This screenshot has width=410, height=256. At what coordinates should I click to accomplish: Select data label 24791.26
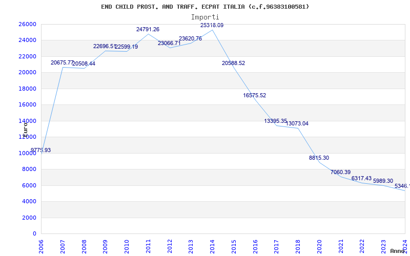click(148, 30)
